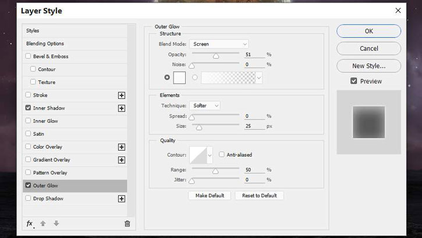Click the glow gradient preview bar
The height and width of the screenshot is (238, 422).
[228, 78]
